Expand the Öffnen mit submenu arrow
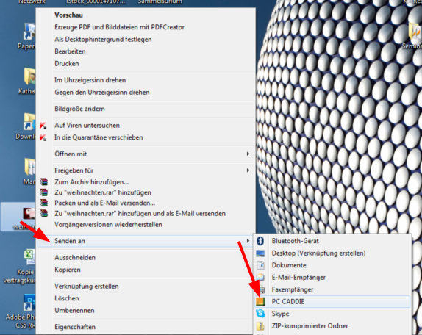The height and width of the screenshot is (335, 422). pos(248,154)
